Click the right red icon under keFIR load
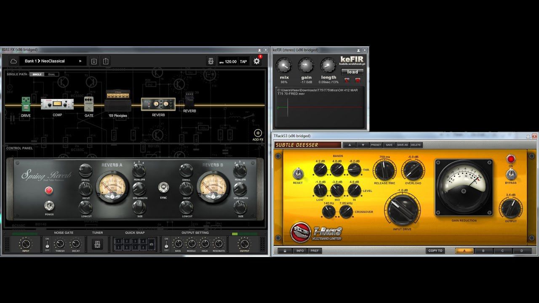The width and height of the screenshot is (539, 303). point(358,80)
